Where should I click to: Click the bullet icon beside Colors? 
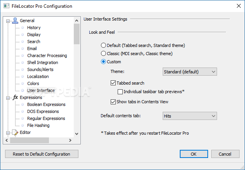(23, 83)
